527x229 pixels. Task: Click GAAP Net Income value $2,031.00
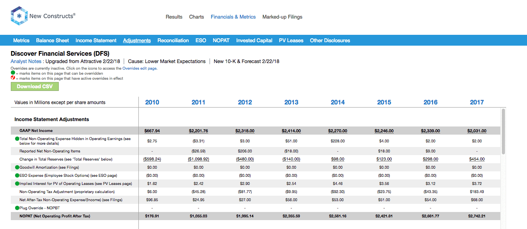coord(477,131)
